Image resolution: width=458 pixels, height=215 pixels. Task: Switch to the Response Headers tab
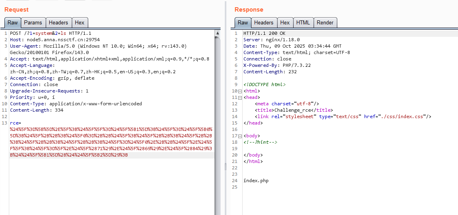pyautogui.click(x=264, y=22)
